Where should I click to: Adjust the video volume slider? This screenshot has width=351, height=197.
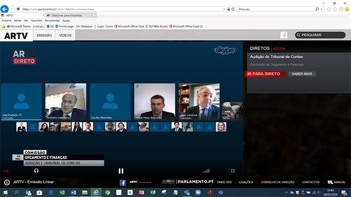pos(206,171)
